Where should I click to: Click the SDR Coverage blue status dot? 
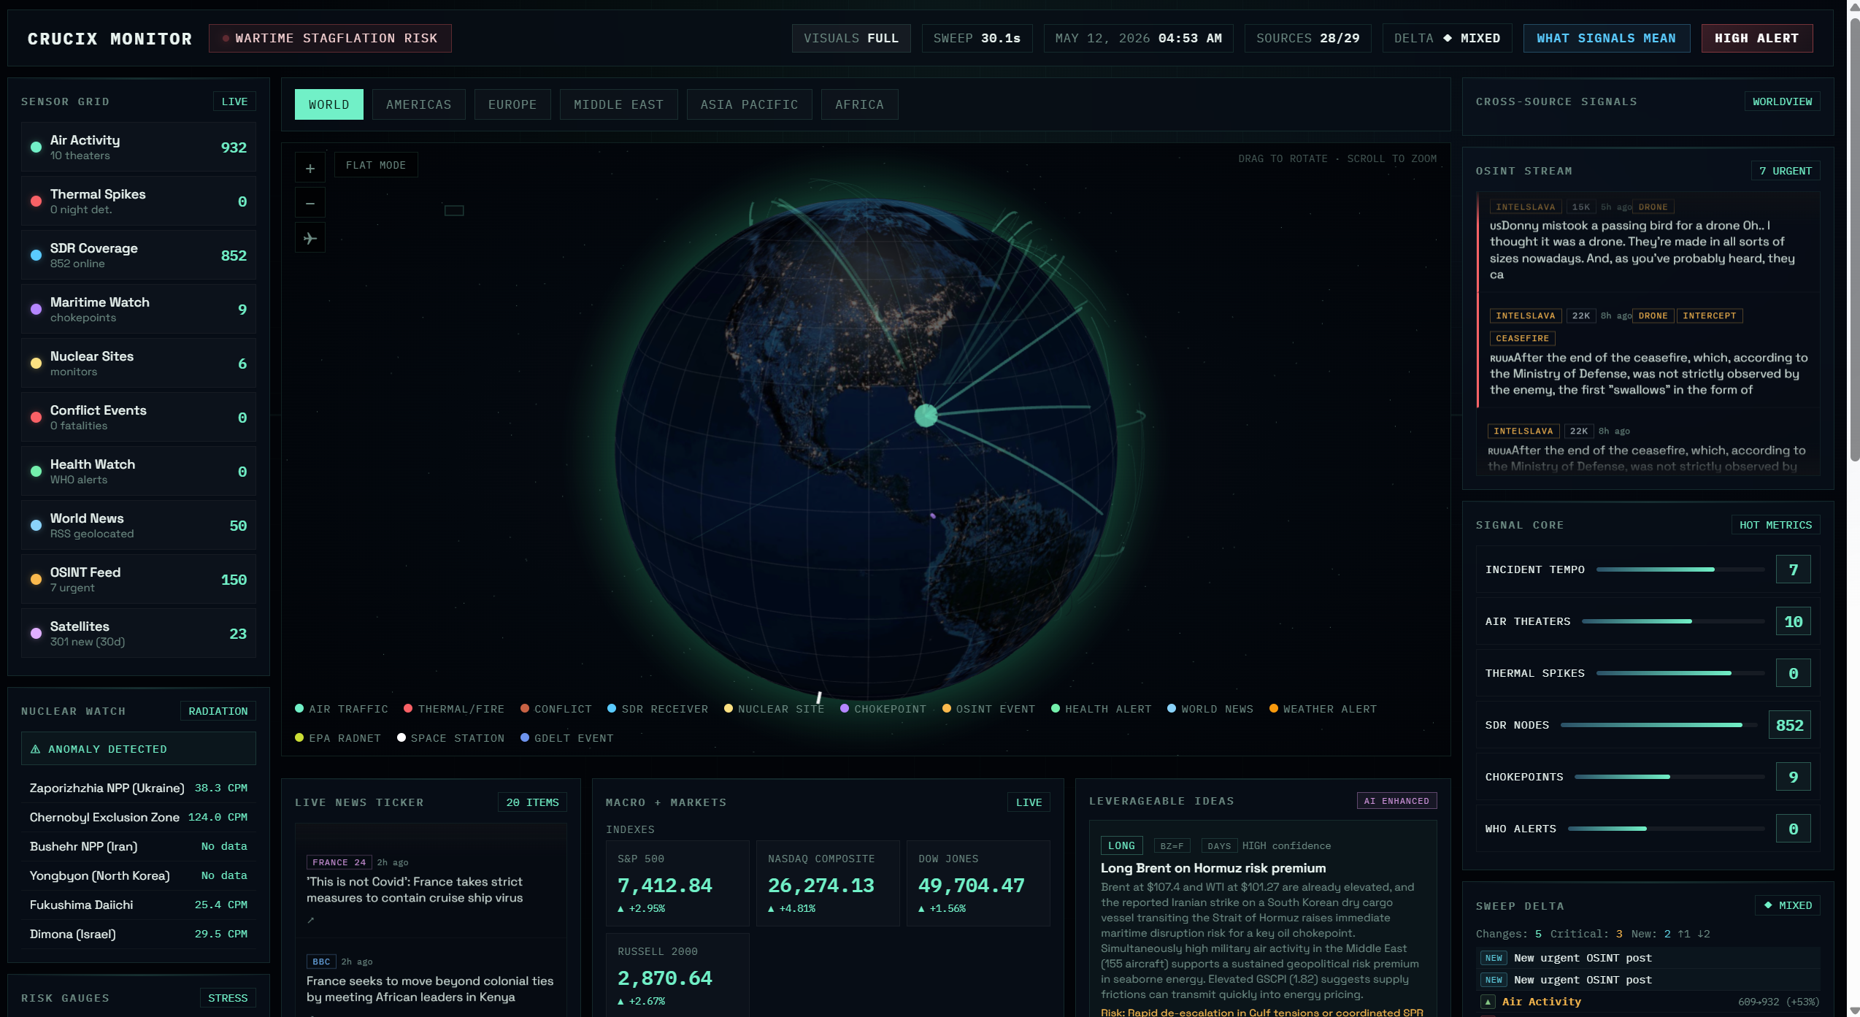point(36,256)
